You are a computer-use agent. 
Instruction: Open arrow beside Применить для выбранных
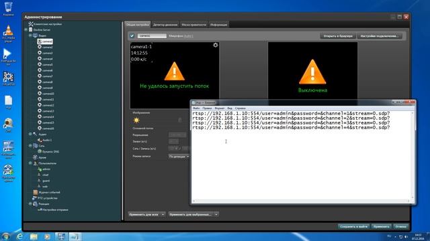tap(216, 214)
